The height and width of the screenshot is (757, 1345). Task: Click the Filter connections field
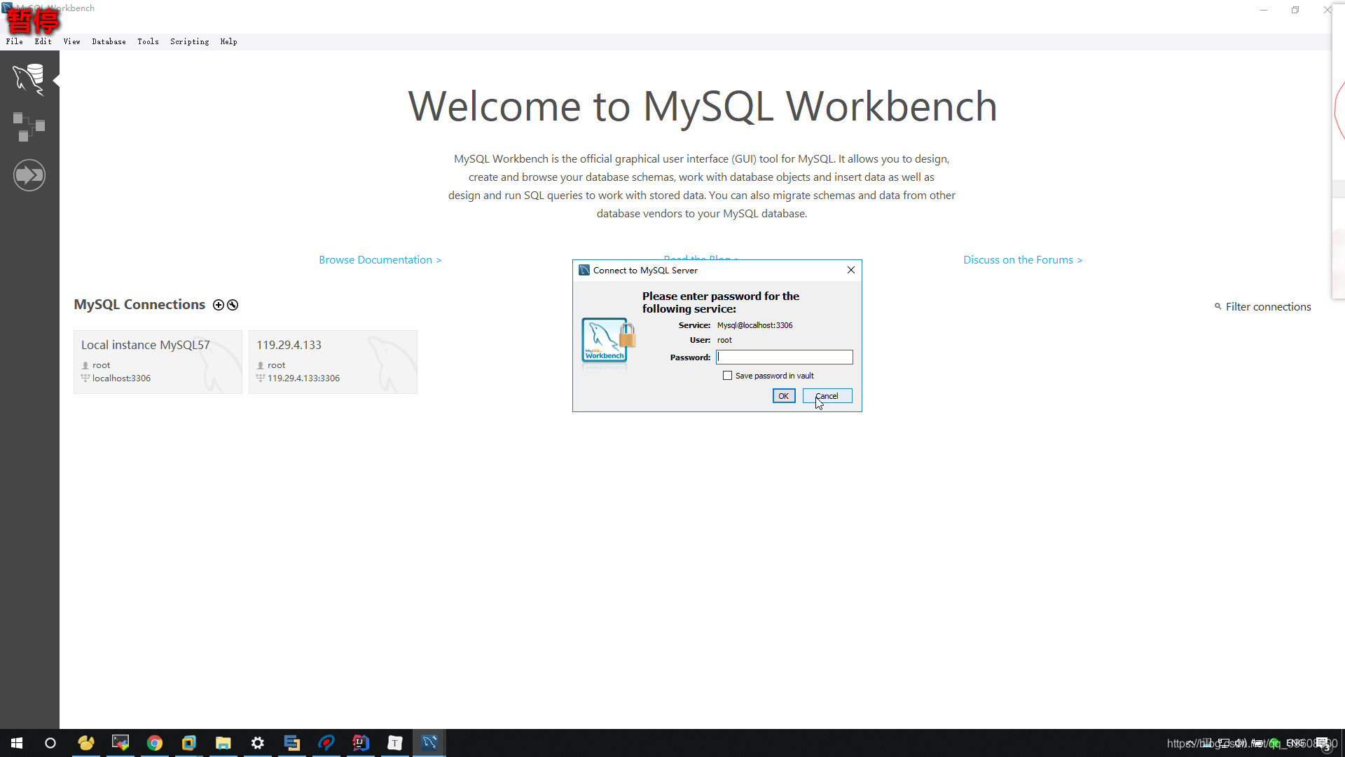tap(1268, 306)
